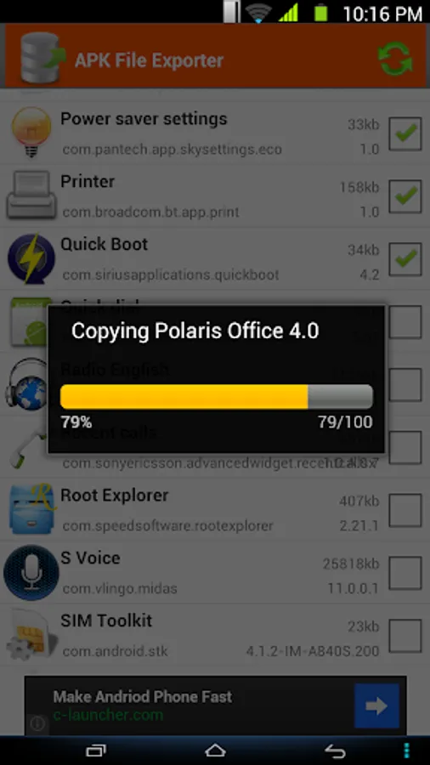
Task: Uncheck the Power saver settings checkbox
Action: coord(405,133)
